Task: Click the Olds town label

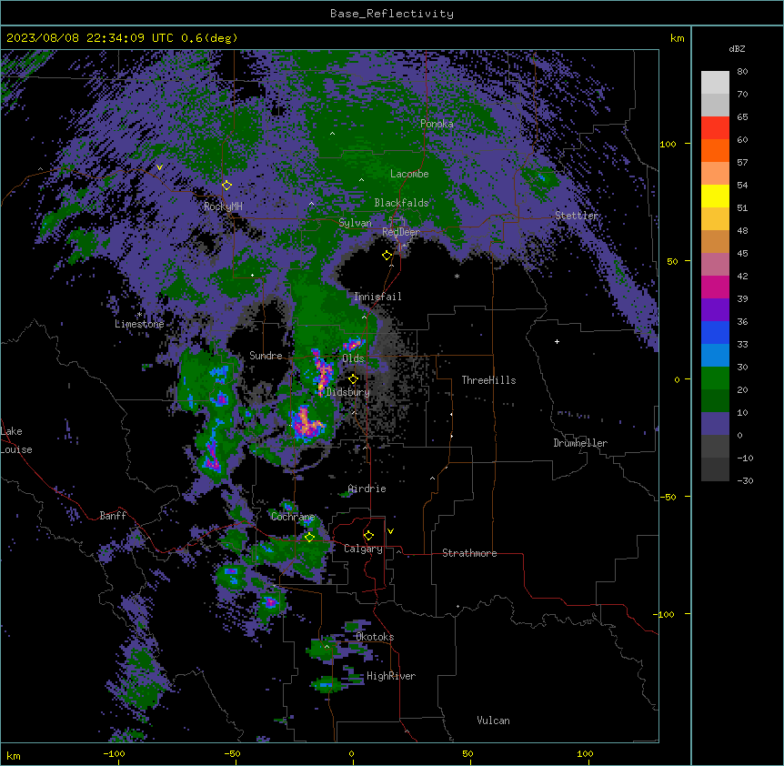Action: [x=353, y=358]
